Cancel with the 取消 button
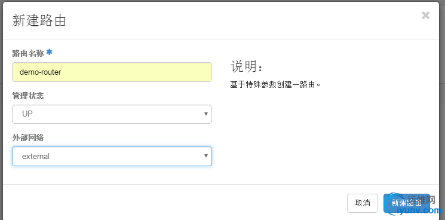445x220 pixels. click(x=363, y=203)
